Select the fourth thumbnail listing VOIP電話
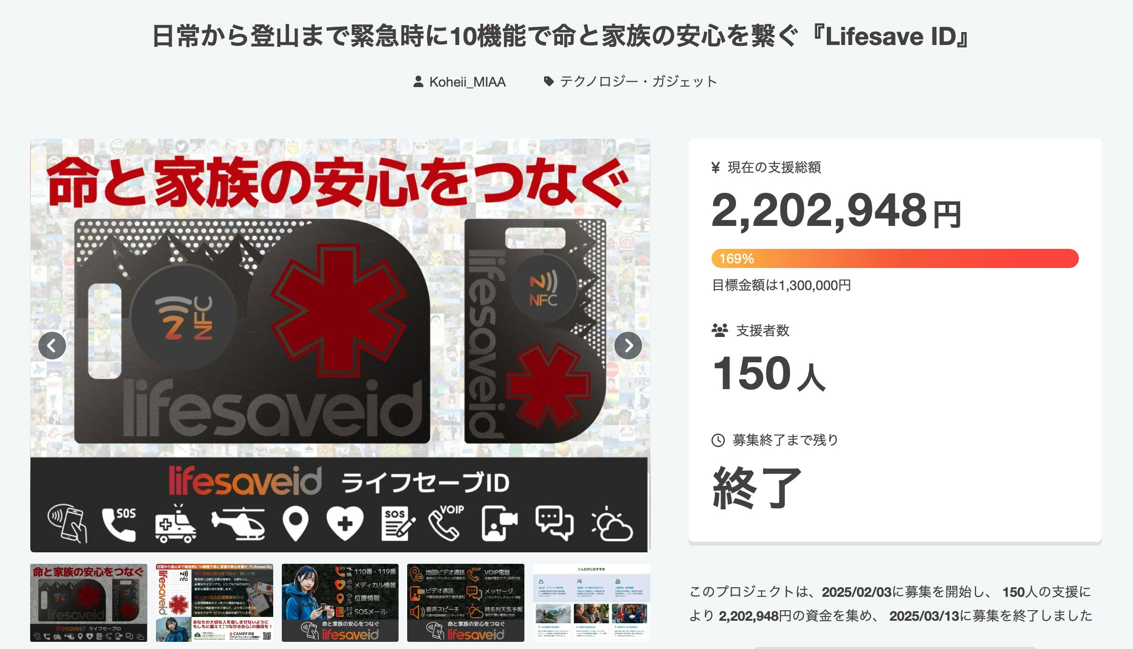Screen dimensions: 1133x649 466,603
